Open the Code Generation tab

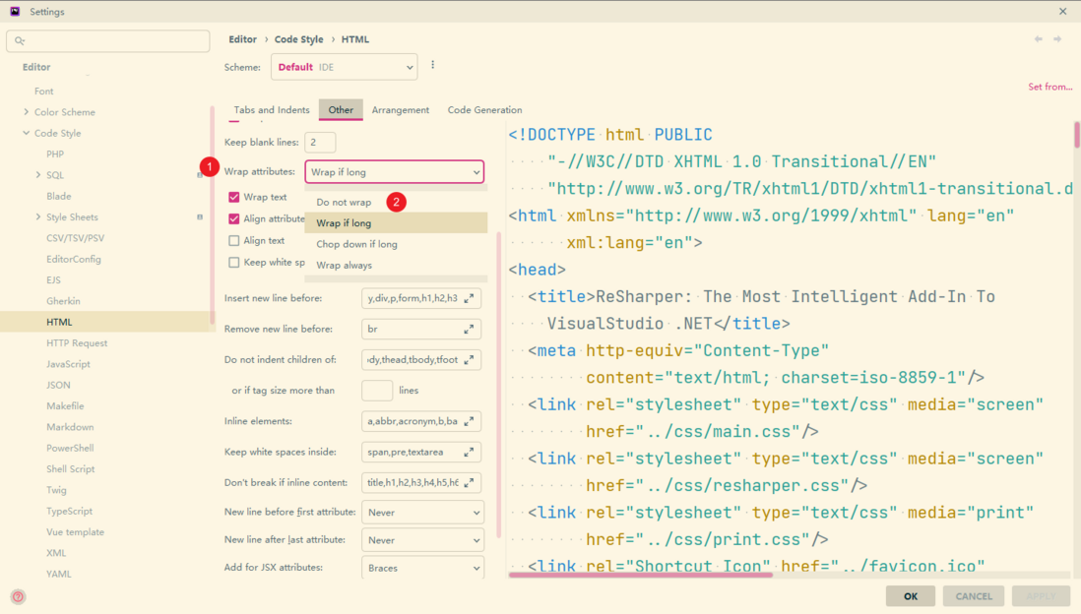pyautogui.click(x=484, y=109)
